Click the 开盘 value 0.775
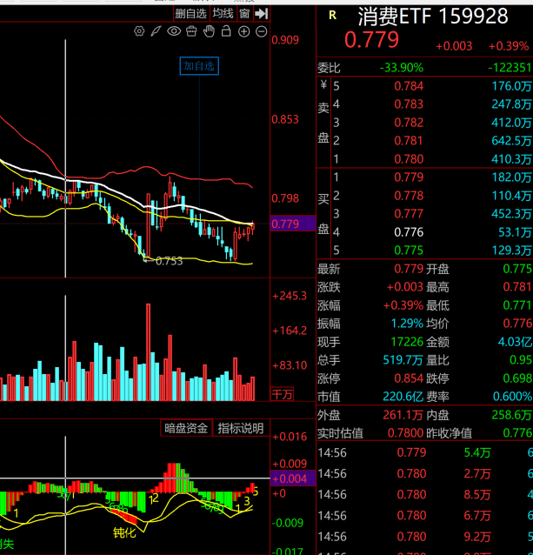The width and height of the screenshot is (533, 555). click(517, 269)
